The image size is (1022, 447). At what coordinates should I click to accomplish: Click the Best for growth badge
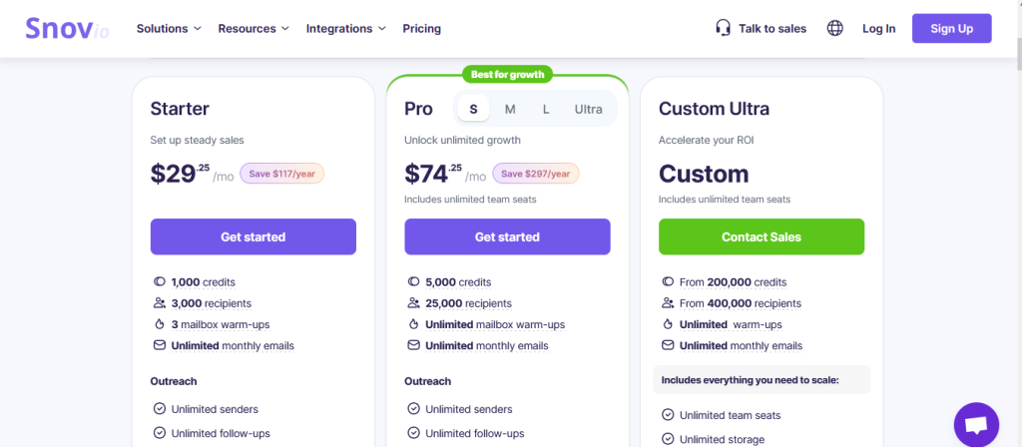(507, 74)
